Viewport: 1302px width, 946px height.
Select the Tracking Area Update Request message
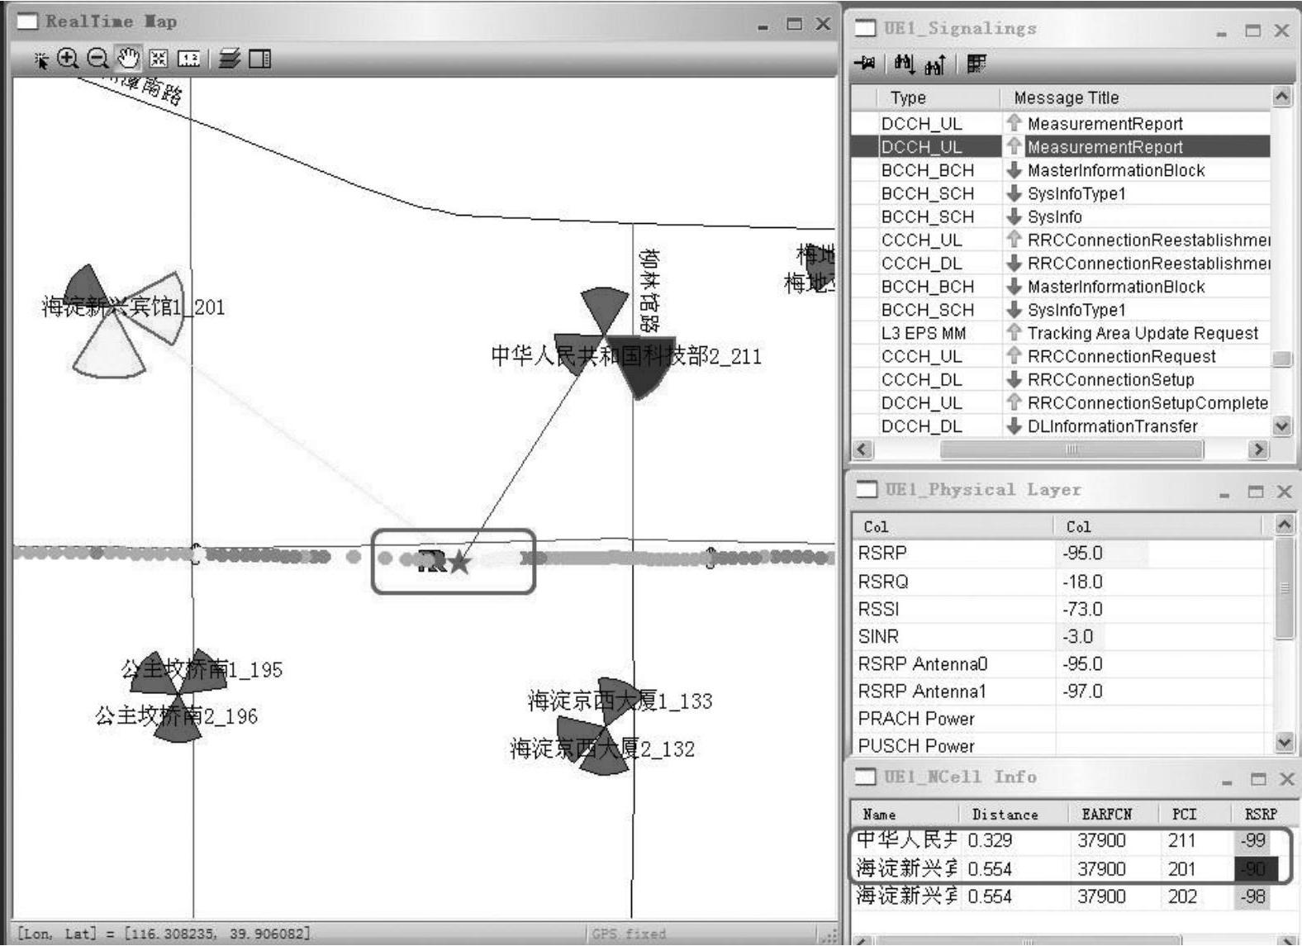tap(1142, 333)
